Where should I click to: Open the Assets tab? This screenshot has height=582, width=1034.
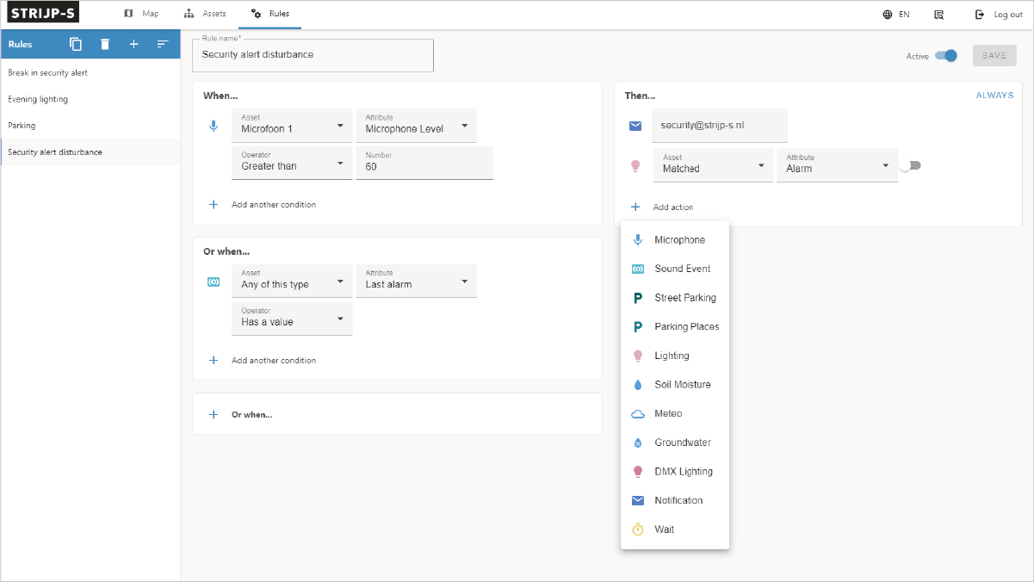pos(206,14)
